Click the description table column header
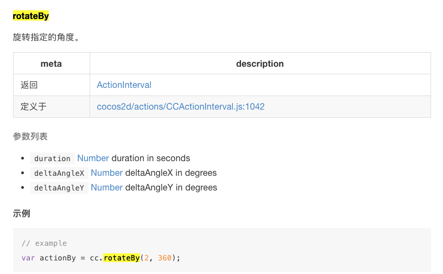 click(x=260, y=64)
